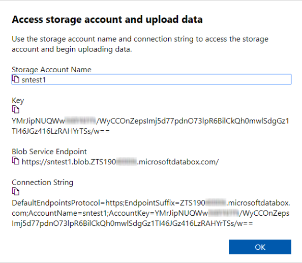Screen dimensions: 302x263
Task: Confirm the dialog with OK
Action: pyautogui.click(x=260, y=247)
